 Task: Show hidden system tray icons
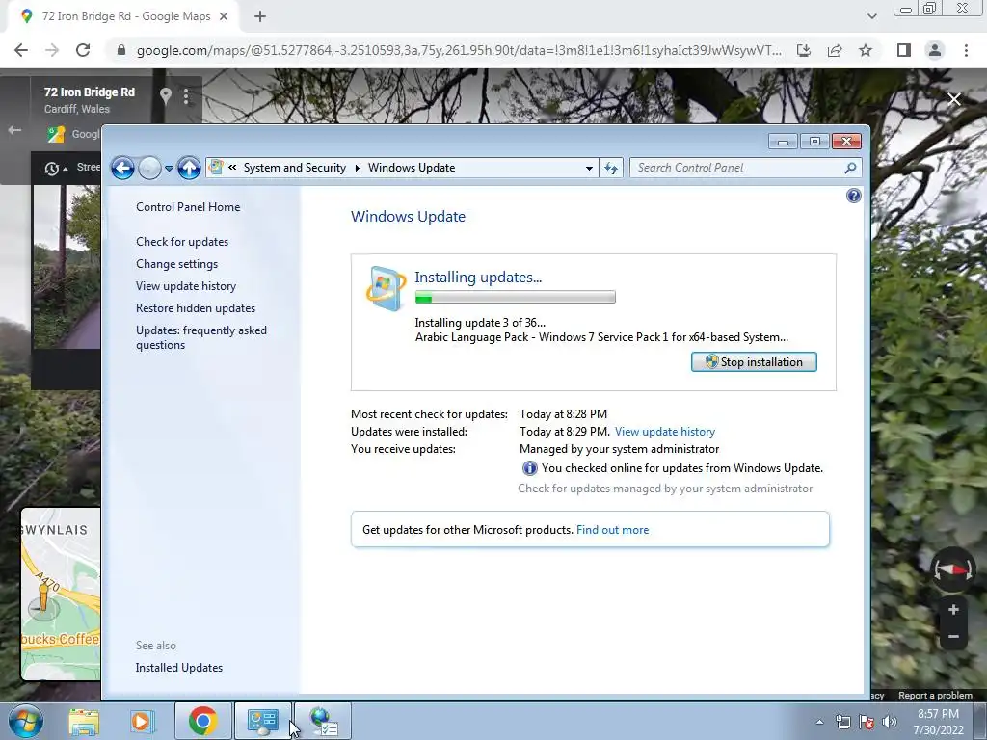(819, 722)
